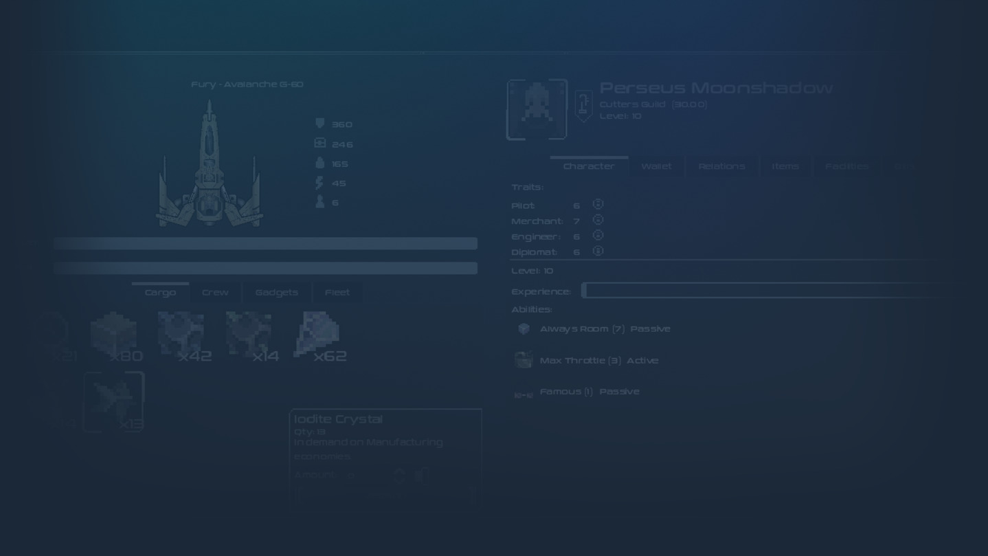
Task: Click the Max Throttle ability icon
Action: coord(524,360)
